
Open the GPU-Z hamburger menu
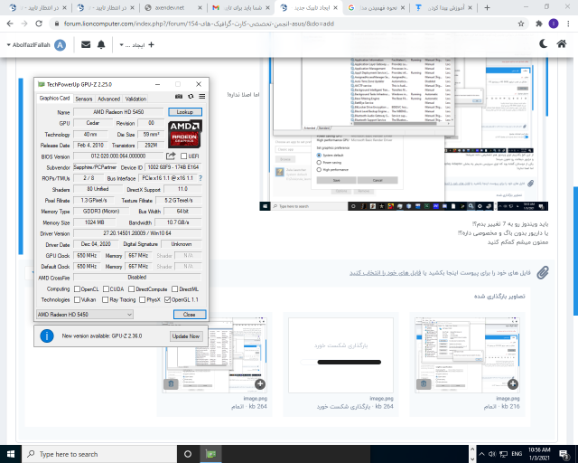tap(202, 98)
